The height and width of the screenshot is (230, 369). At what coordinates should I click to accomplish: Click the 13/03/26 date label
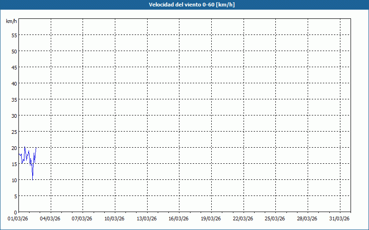tap(147, 218)
